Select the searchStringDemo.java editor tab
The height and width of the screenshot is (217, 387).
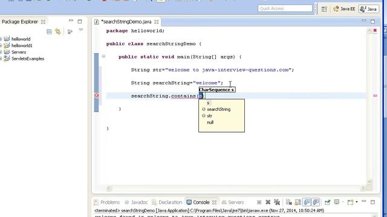point(126,22)
